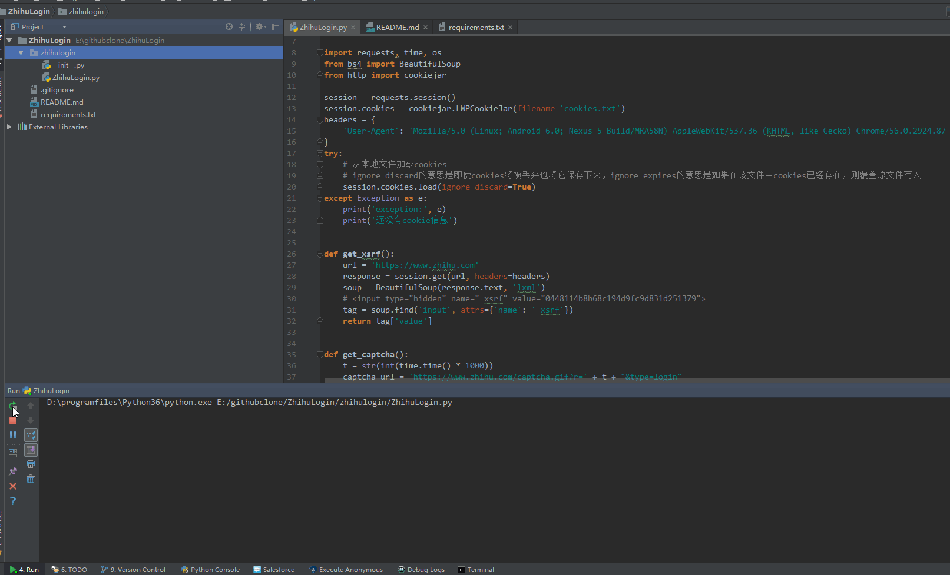Collapse the zhihulogin folder
Viewport: 950px width, 575px height.
21,53
